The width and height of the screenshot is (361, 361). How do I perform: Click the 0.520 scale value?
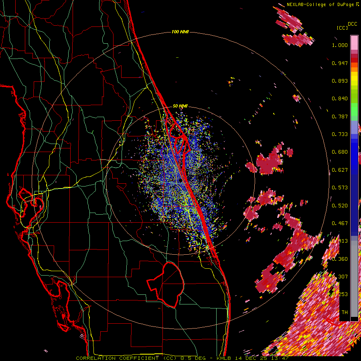click(340, 206)
